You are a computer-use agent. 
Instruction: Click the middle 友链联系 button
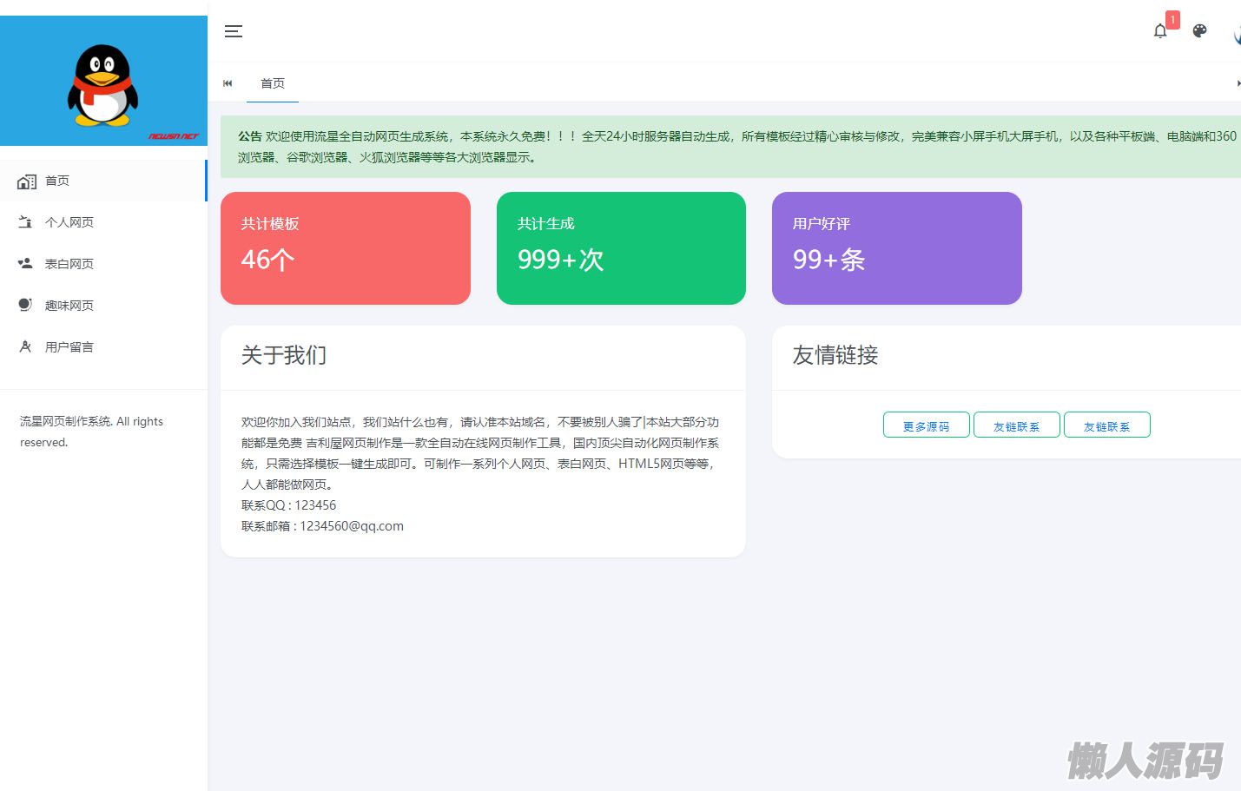click(1016, 425)
